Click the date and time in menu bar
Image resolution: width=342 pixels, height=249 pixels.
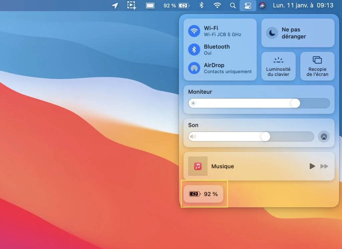303,5
